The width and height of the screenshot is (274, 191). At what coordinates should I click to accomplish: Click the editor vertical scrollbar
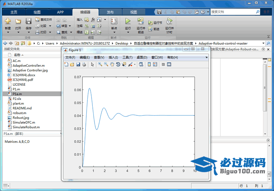[265, 88]
